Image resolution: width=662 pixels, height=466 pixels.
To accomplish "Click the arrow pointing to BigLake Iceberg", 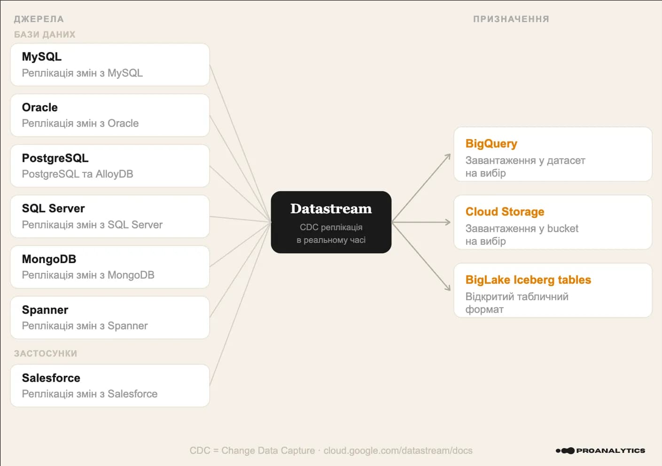I will [422, 257].
